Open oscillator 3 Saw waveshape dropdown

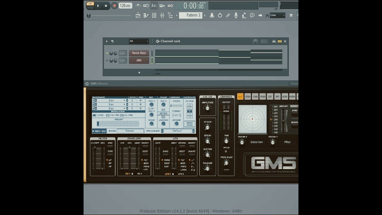pyautogui.click(x=111, y=108)
